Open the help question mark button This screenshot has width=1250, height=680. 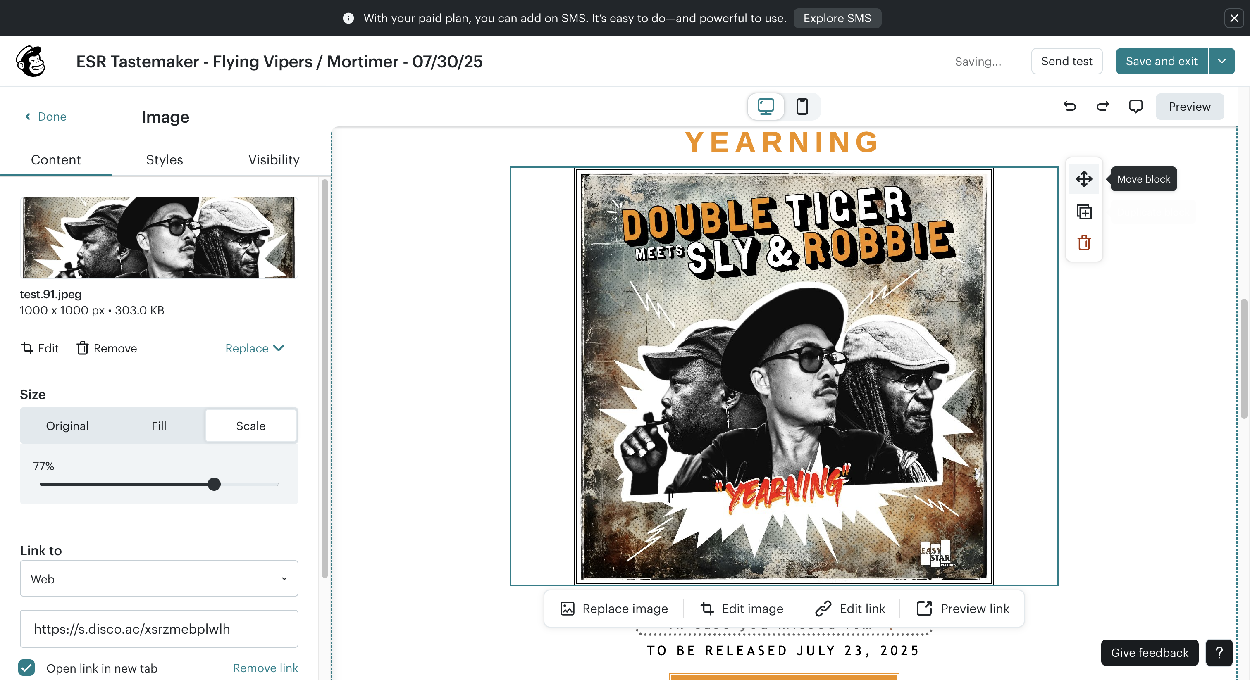[x=1219, y=653]
